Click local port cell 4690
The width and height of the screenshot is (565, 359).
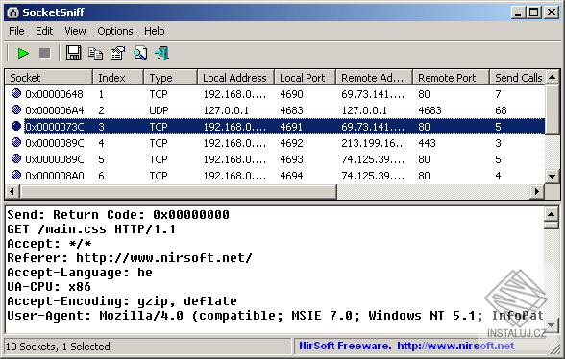(291, 94)
